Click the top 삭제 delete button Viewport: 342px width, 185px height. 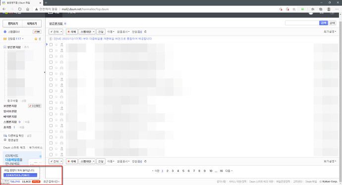point(71,32)
